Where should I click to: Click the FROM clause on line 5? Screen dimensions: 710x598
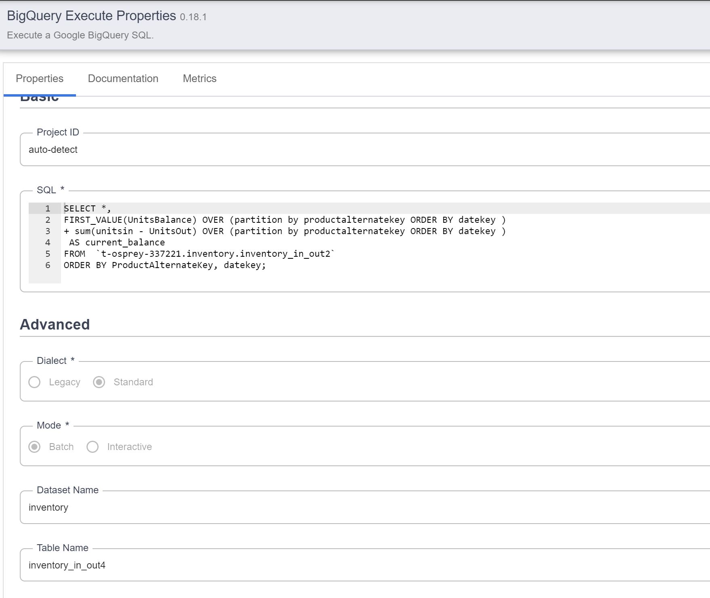pyautogui.click(x=75, y=254)
